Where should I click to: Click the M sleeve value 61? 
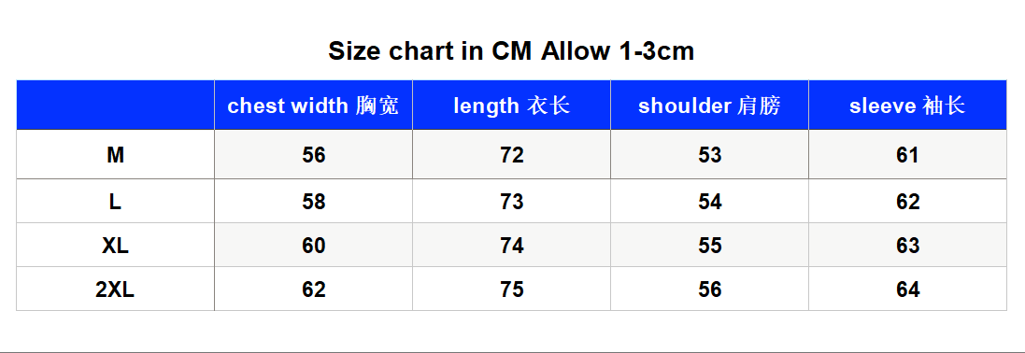click(908, 155)
